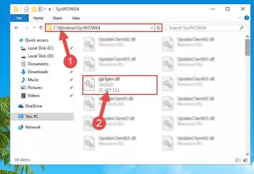Click the New folder quick access icon
This screenshot has width=254, height=174.
click(34, 9)
